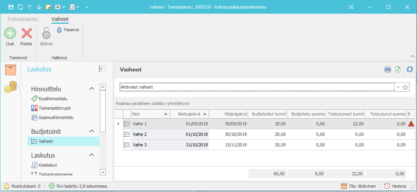The width and height of the screenshot is (417, 192).
Task: Click the star favorite icon beside filter
Action: 405,87
